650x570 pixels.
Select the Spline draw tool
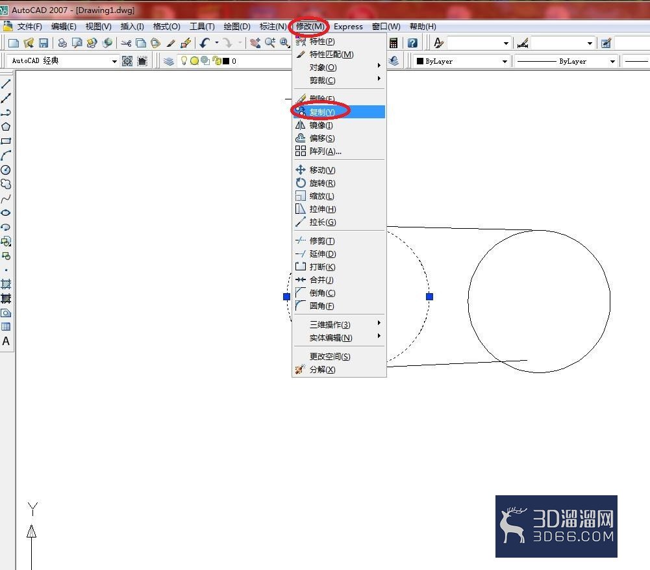tap(6, 199)
